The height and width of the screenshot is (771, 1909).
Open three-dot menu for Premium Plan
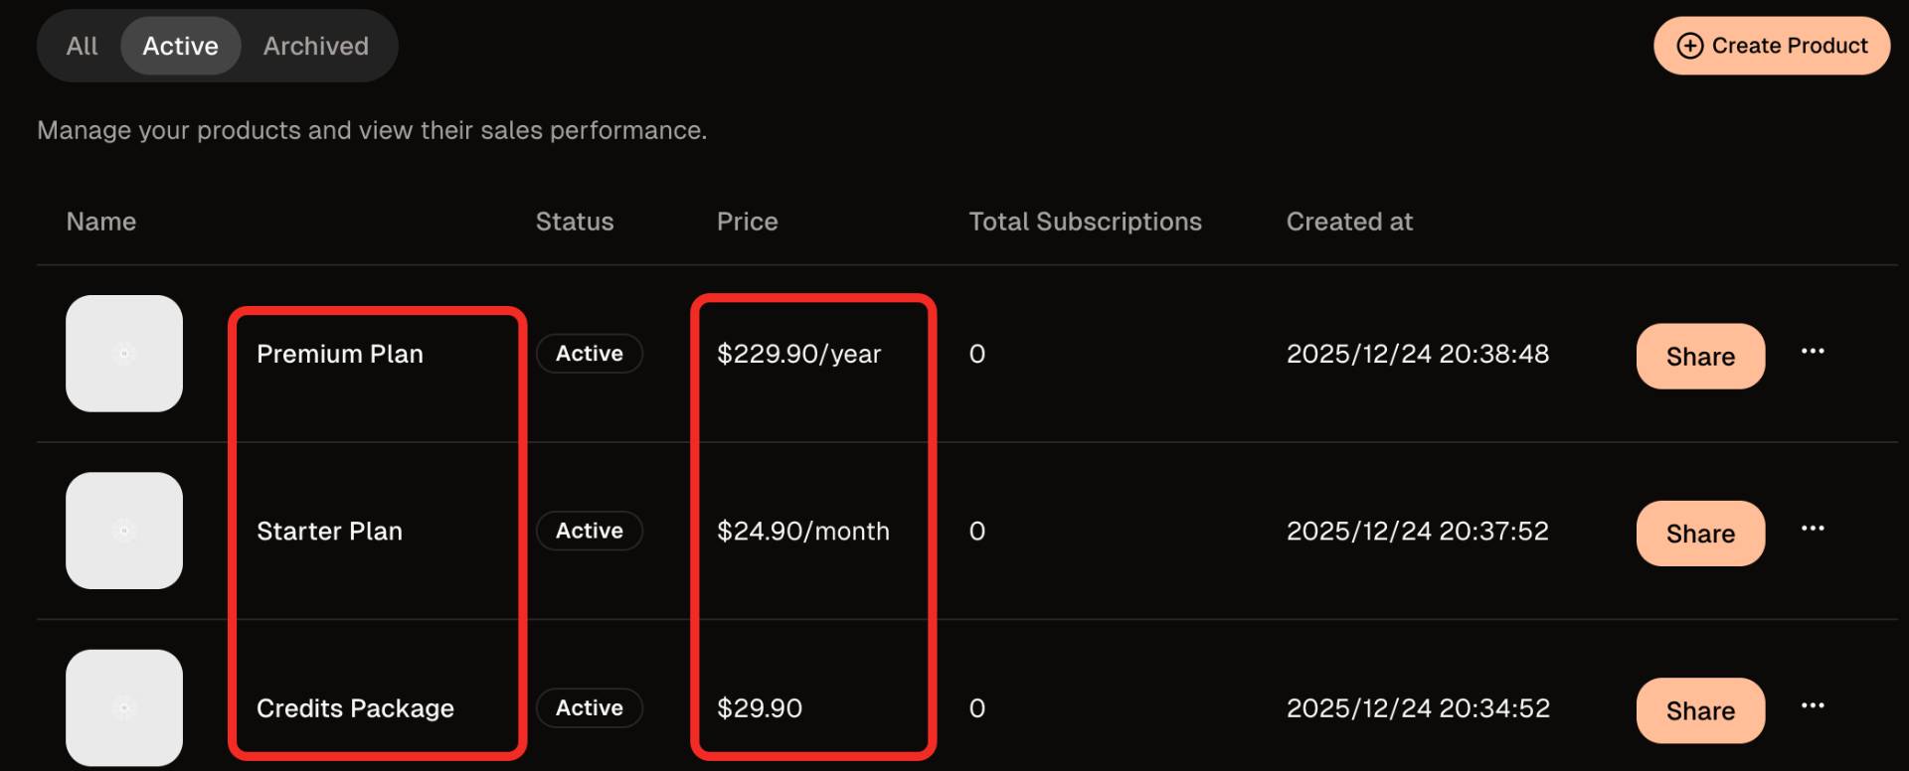pyautogui.click(x=1812, y=352)
